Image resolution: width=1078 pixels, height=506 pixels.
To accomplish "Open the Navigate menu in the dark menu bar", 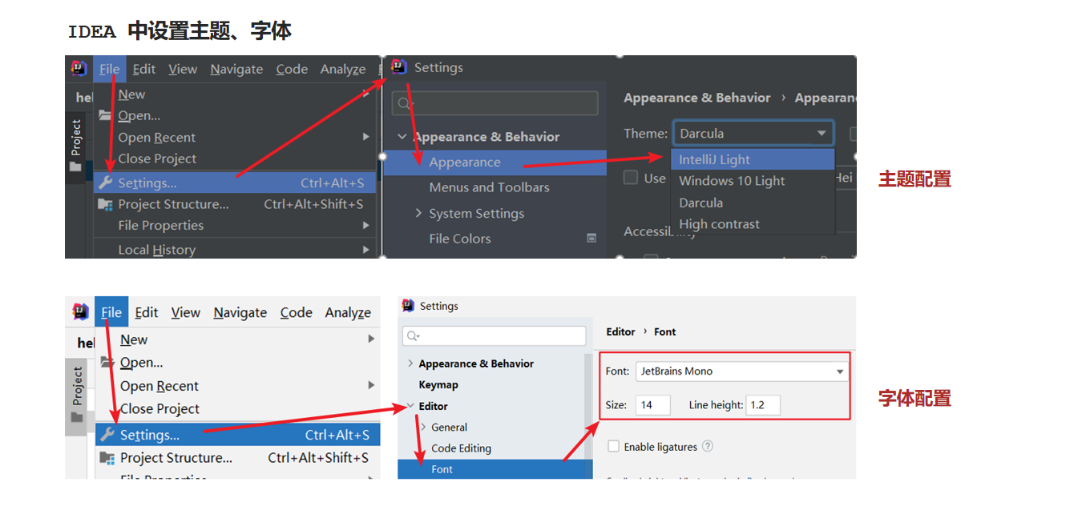I will tap(236, 69).
